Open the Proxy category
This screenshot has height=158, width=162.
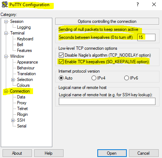pos(22,103)
